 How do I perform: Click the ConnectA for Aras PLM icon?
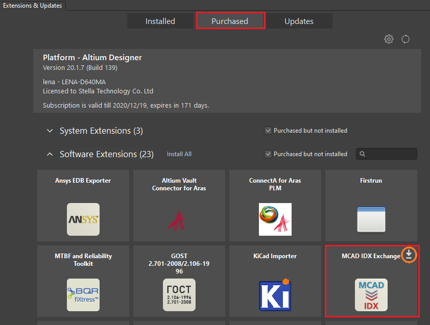point(275,219)
